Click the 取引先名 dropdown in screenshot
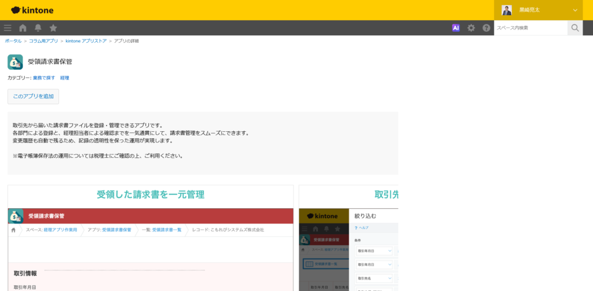The width and height of the screenshot is (593, 291). point(374,278)
